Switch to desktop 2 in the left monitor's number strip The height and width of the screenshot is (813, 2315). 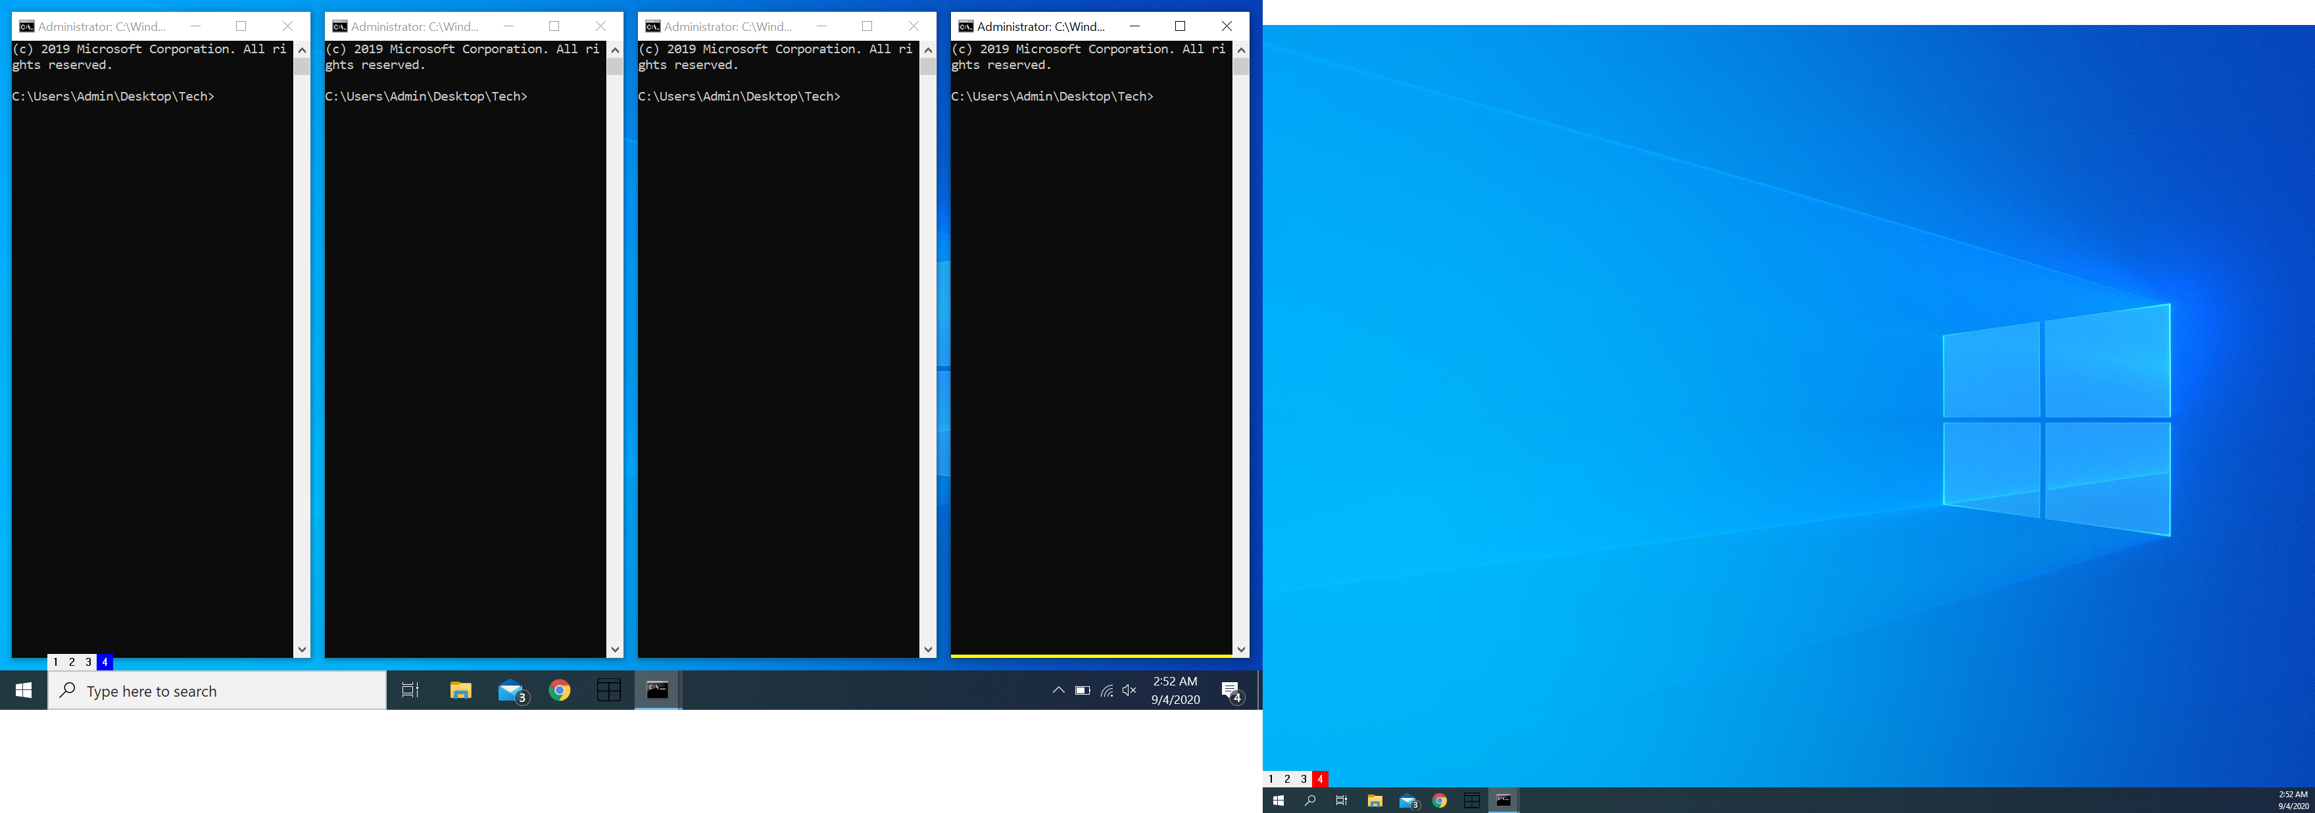point(72,662)
